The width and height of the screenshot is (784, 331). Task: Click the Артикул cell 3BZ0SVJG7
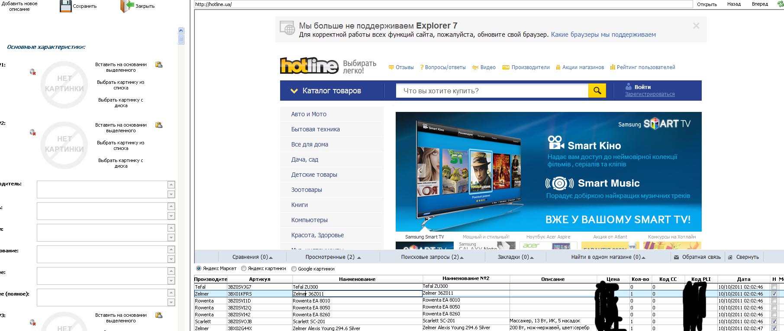(x=259, y=287)
